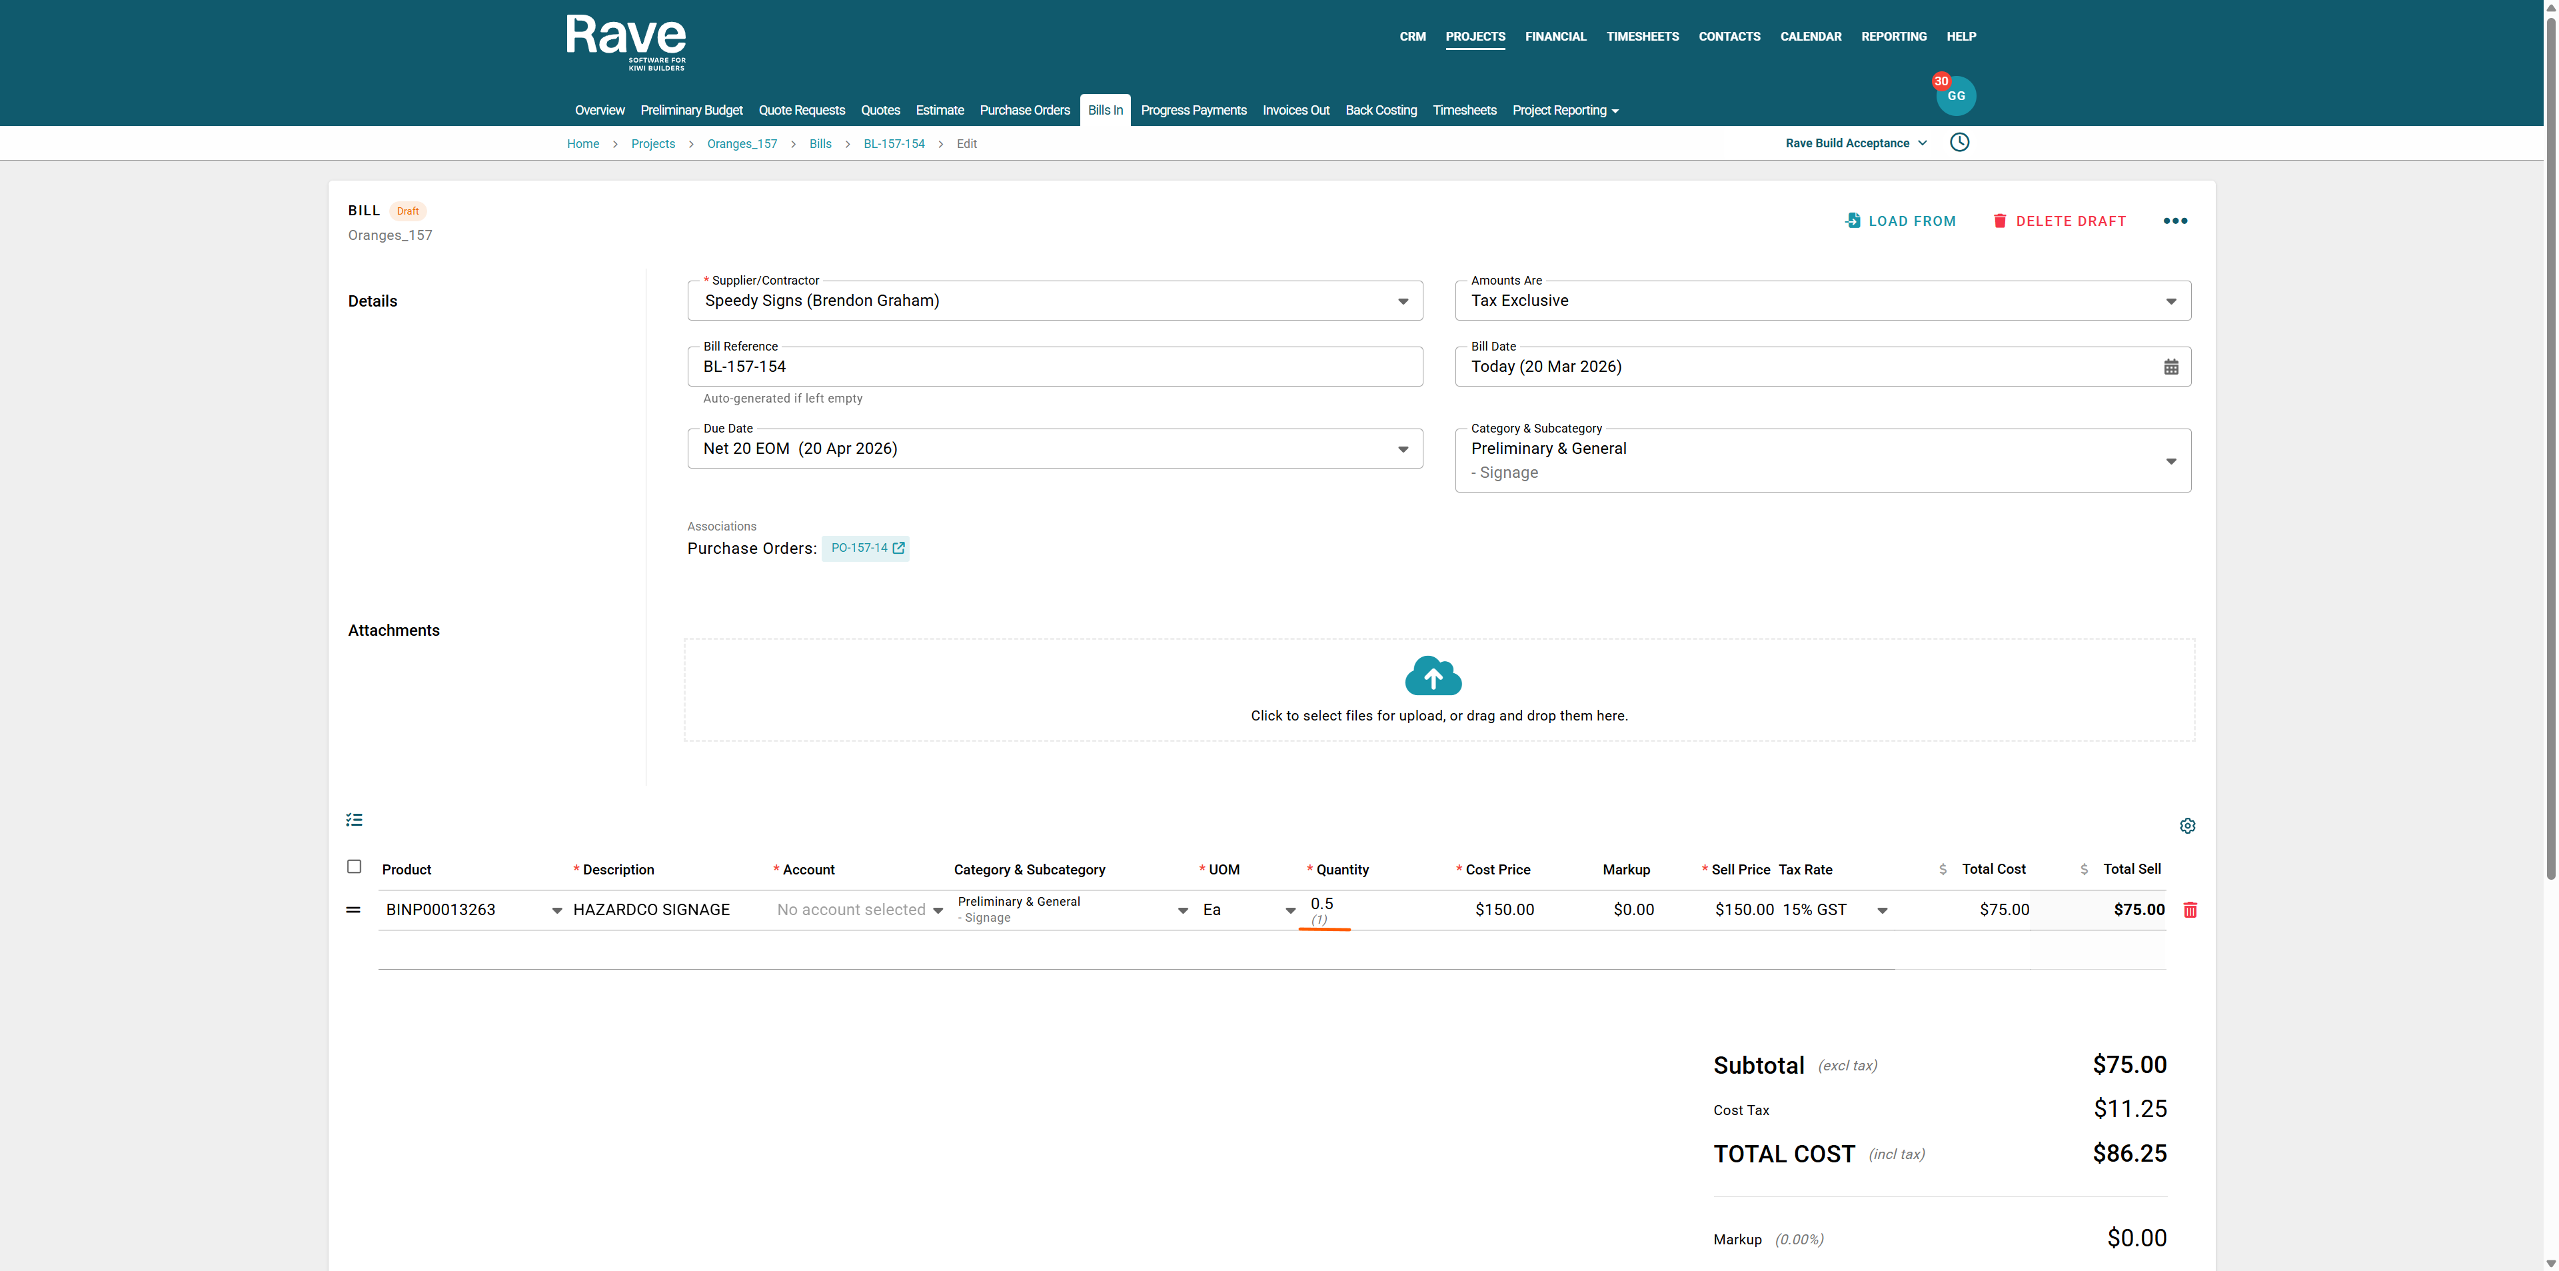Open the FINANCIAL top menu
The image size is (2559, 1271).
tap(1555, 37)
